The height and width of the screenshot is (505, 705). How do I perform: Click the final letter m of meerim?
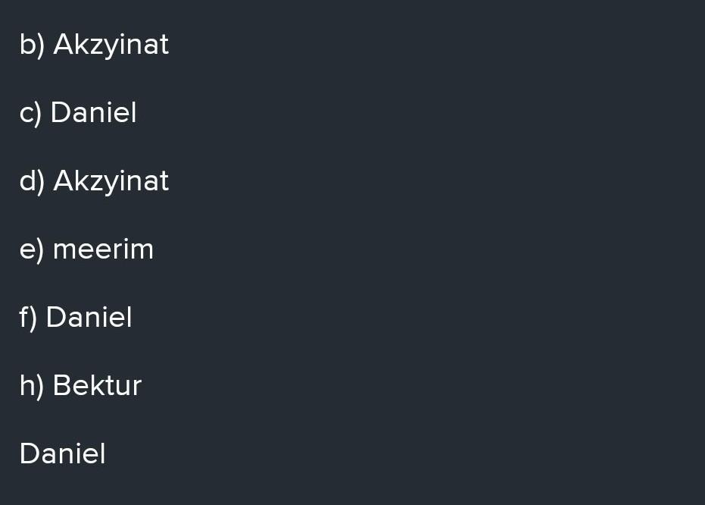[142, 249]
